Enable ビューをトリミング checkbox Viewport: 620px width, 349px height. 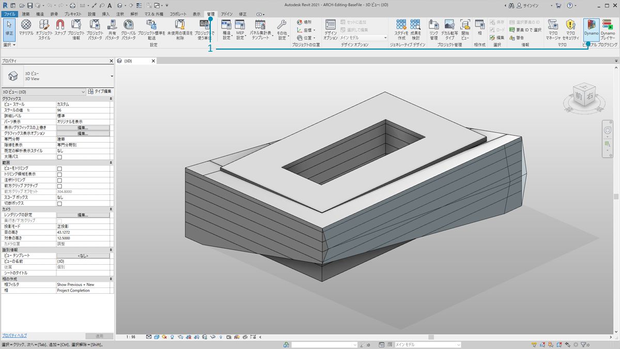click(x=59, y=169)
